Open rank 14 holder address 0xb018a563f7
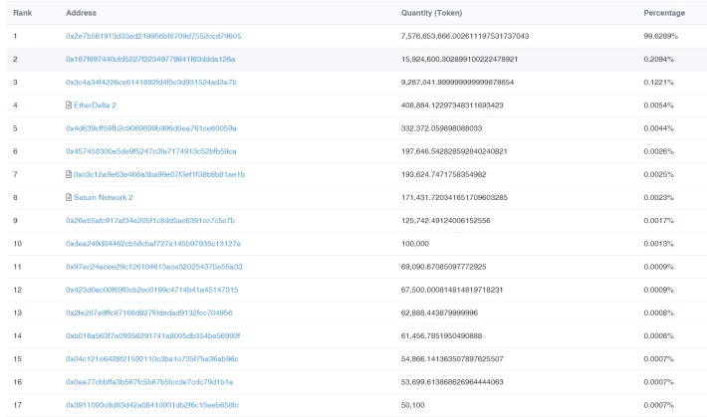 [153, 335]
